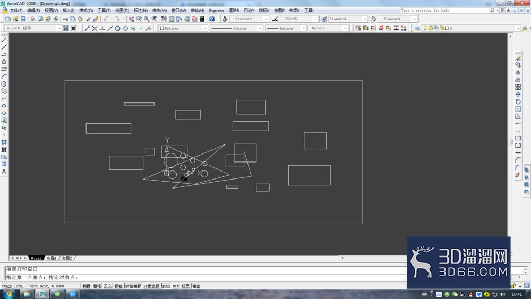Open the Windows Start button
This screenshot has width=531, height=299.
tap(8, 294)
